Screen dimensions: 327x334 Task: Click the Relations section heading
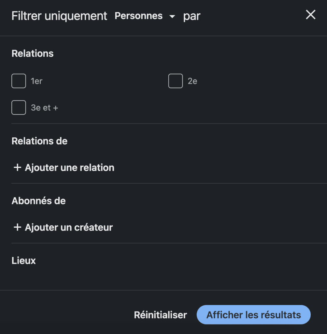[x=33, y=53]
